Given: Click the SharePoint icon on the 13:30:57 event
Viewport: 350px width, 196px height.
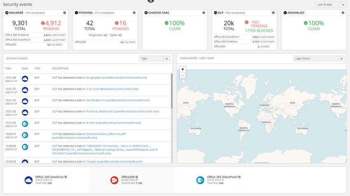Looking at the screenshot, I should coord(25,135).
